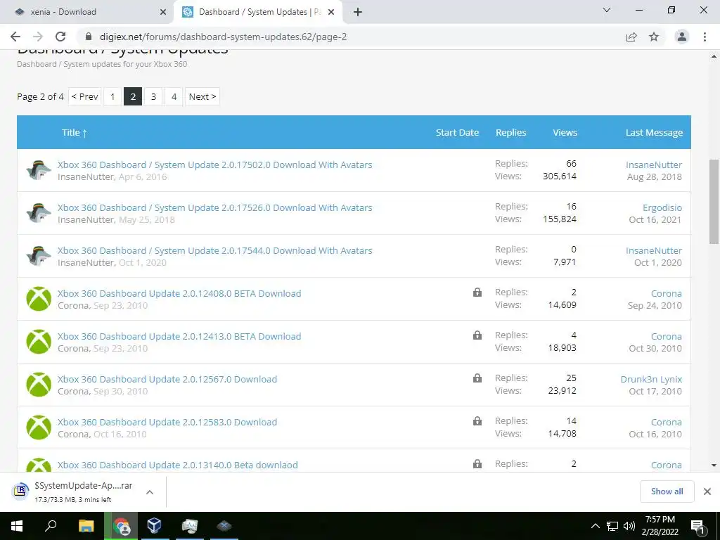
Task: Open the volume control in system tray
Action: (x=629, y=526)
